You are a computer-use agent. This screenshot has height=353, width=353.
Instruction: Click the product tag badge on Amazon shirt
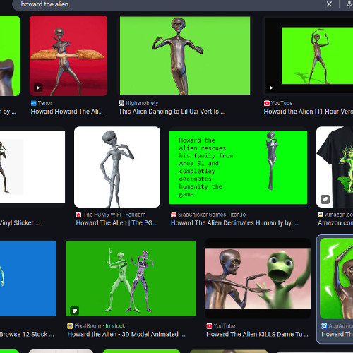tap(325, 200)
